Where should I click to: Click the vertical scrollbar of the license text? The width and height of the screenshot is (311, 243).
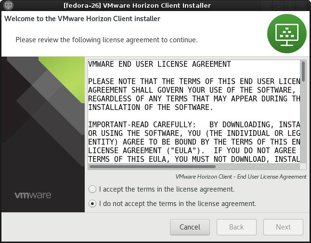(303, 111)
